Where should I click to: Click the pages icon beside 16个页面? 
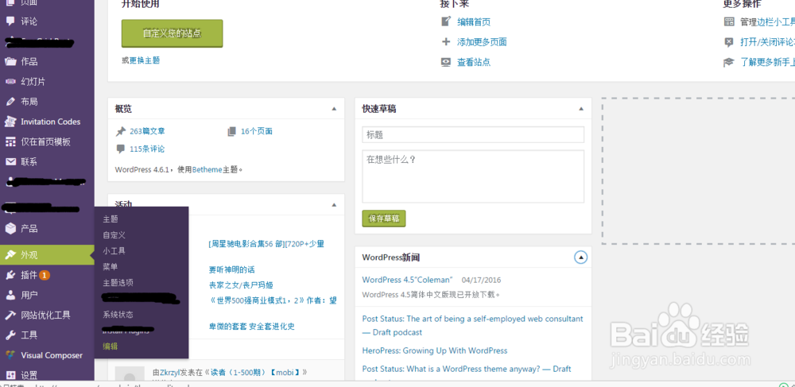[x=231, y=132]
